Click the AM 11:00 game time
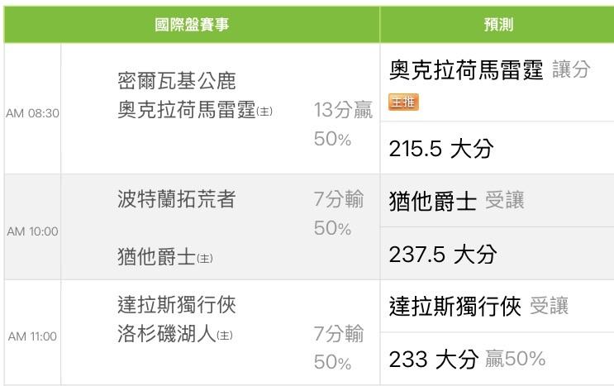This screenshot has height=386, width=614. [32, 336]
